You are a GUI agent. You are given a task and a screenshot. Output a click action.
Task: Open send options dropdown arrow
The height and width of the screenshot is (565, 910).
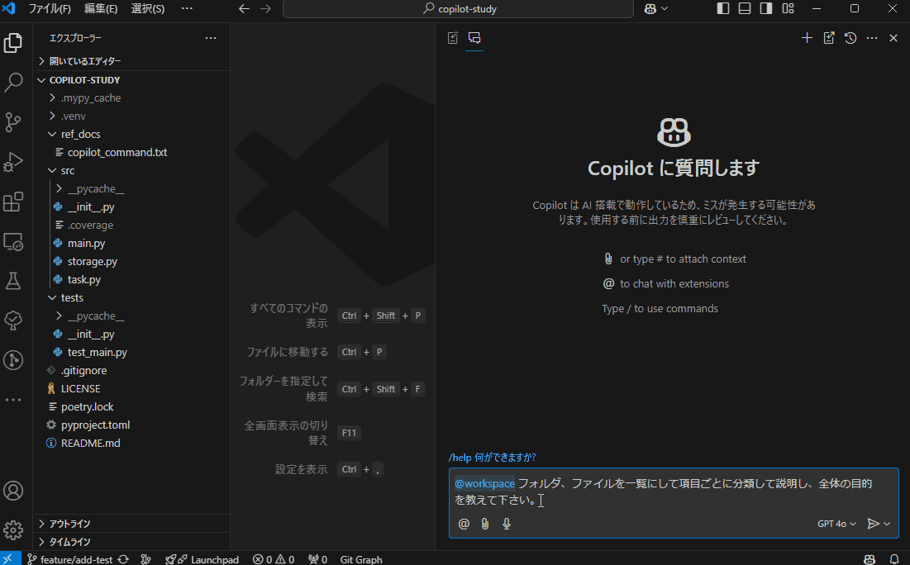(887, 524)
